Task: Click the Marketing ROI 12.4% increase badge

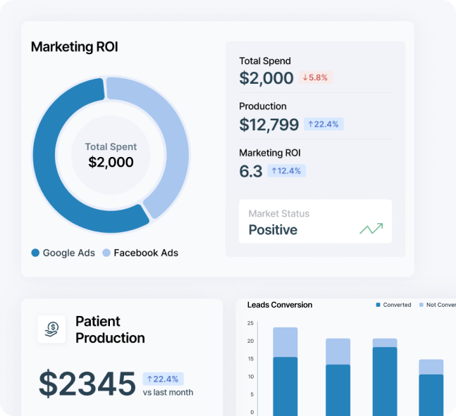Action: pos(286,170)
